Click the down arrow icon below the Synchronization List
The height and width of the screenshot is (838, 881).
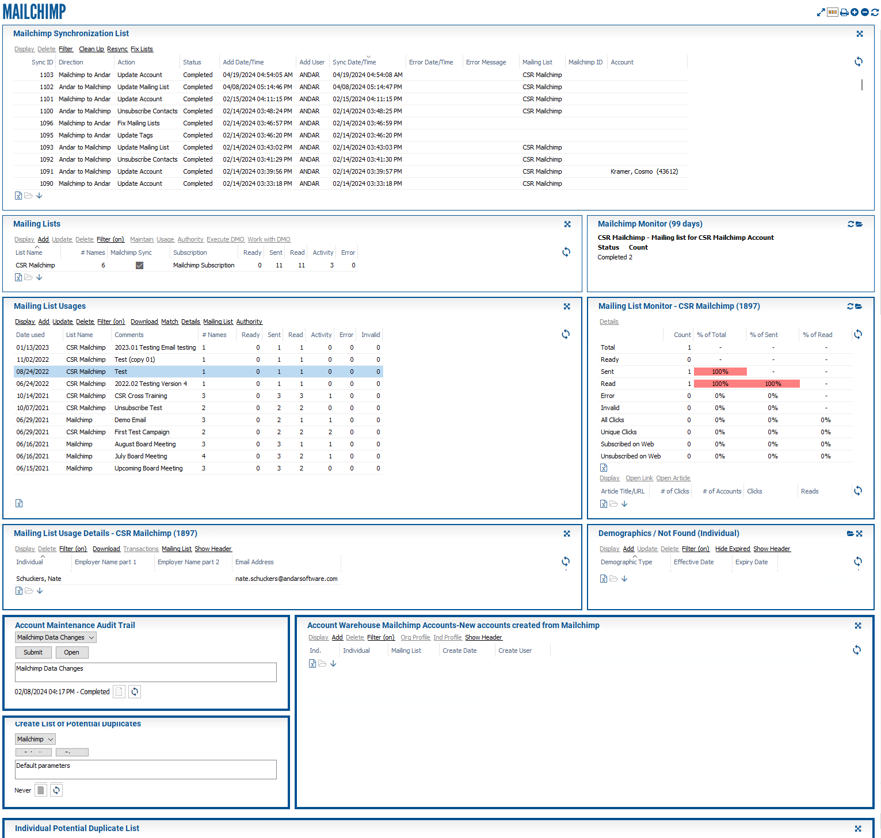[x=39, y=196]
